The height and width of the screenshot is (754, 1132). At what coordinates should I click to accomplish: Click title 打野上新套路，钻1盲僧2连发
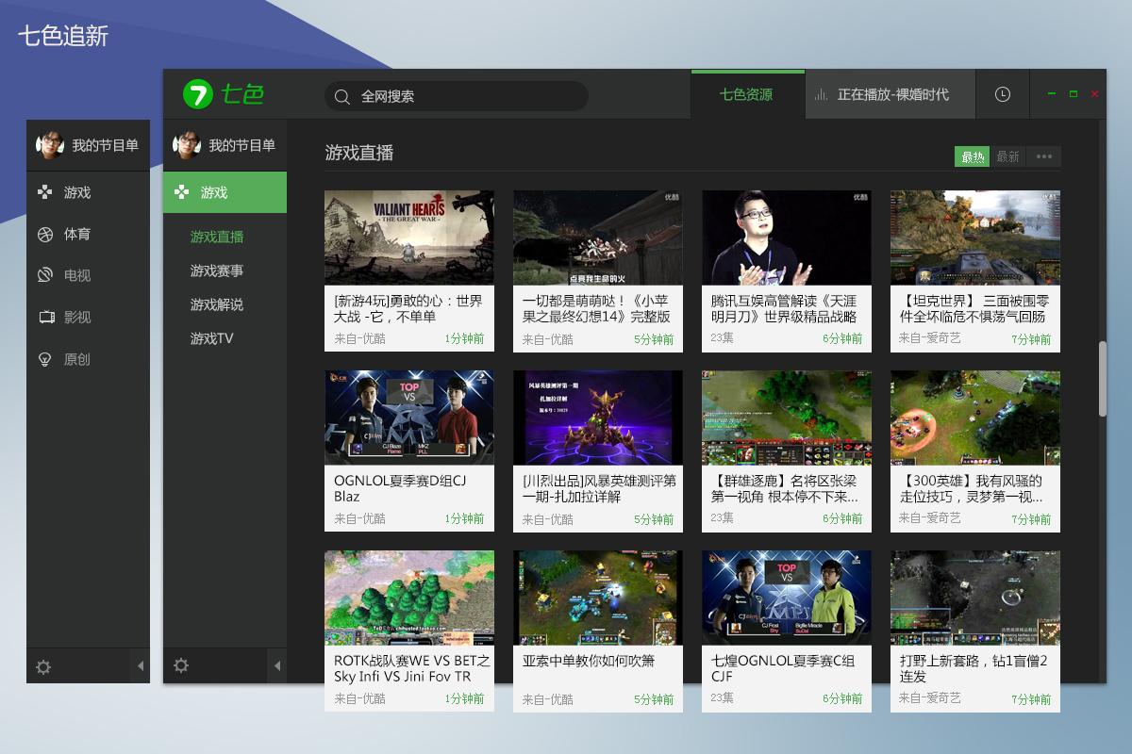pyautogui.click(x=974, y=668)
